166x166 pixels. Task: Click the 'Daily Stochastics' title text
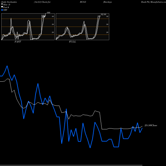pos(9,2)
